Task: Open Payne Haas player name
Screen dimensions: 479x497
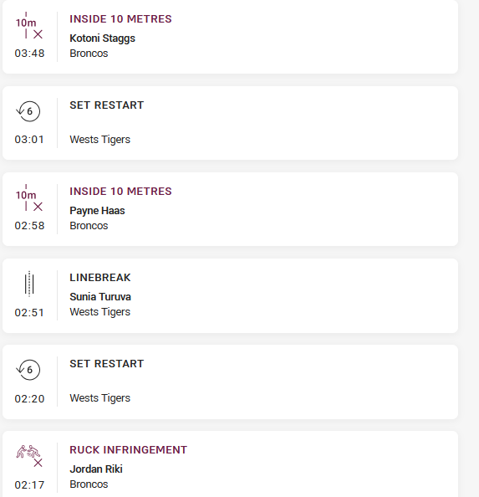Action: [97, 211]
